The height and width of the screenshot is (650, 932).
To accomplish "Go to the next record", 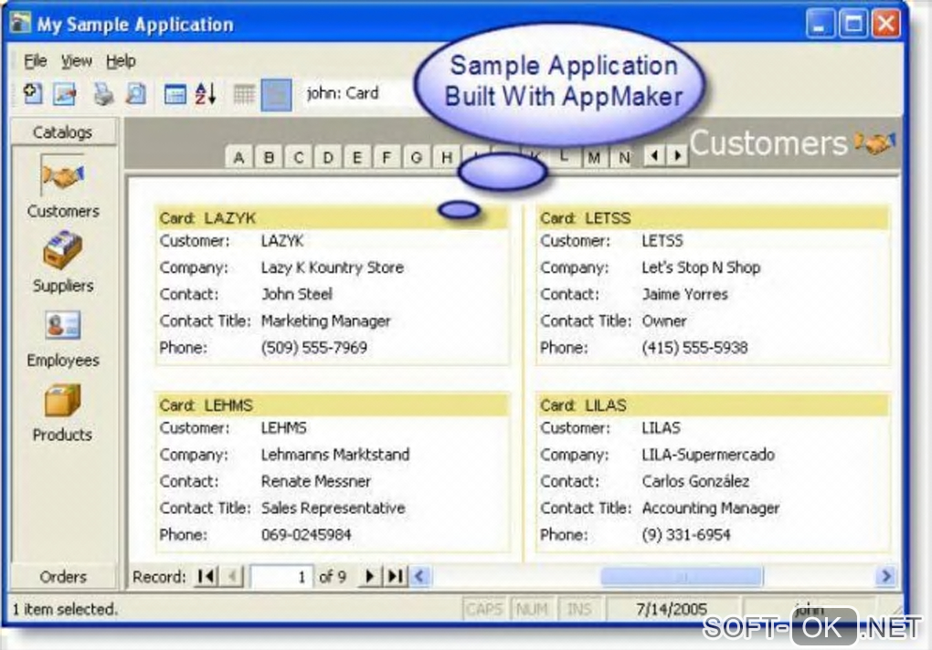I will point(369,576).
